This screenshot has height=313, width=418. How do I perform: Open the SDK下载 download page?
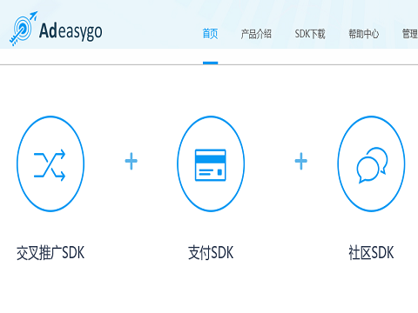coord(310,34)
